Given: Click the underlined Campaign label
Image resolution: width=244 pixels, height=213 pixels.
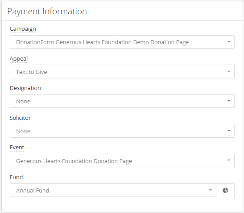Looking at the screenshot, I should point(23,29).
